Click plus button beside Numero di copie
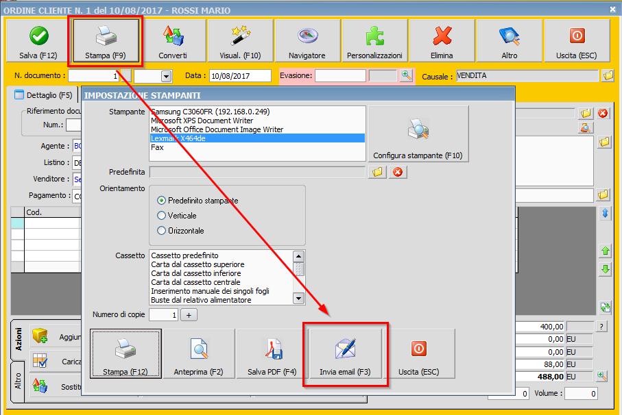 coord(189,315)
